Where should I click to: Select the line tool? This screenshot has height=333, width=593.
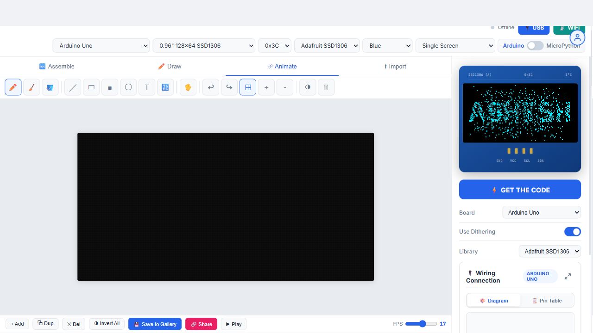tap(73, 87)
